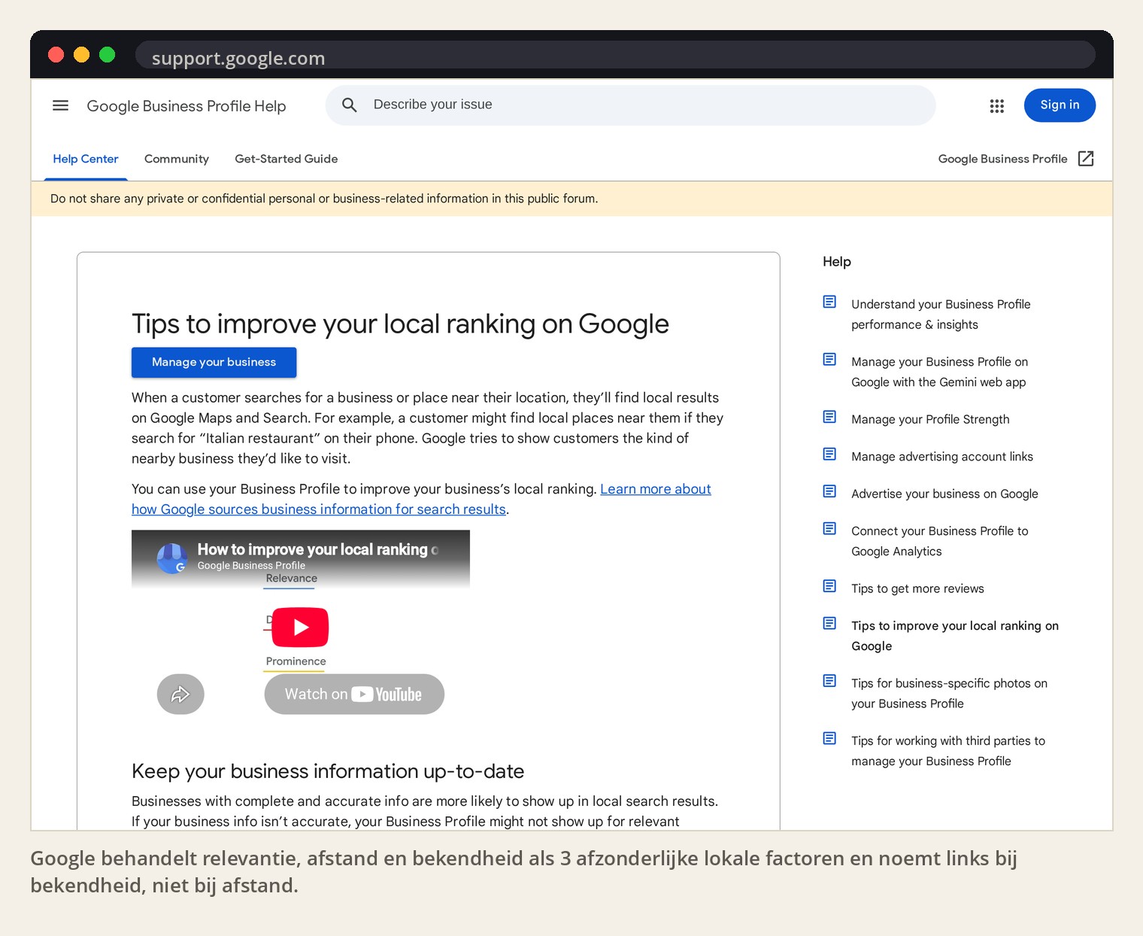Click the Help heading in the sidebar

pyautogui.click(x=837, y=262)
